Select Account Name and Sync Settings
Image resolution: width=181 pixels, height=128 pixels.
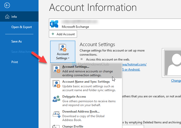[86, 82]
